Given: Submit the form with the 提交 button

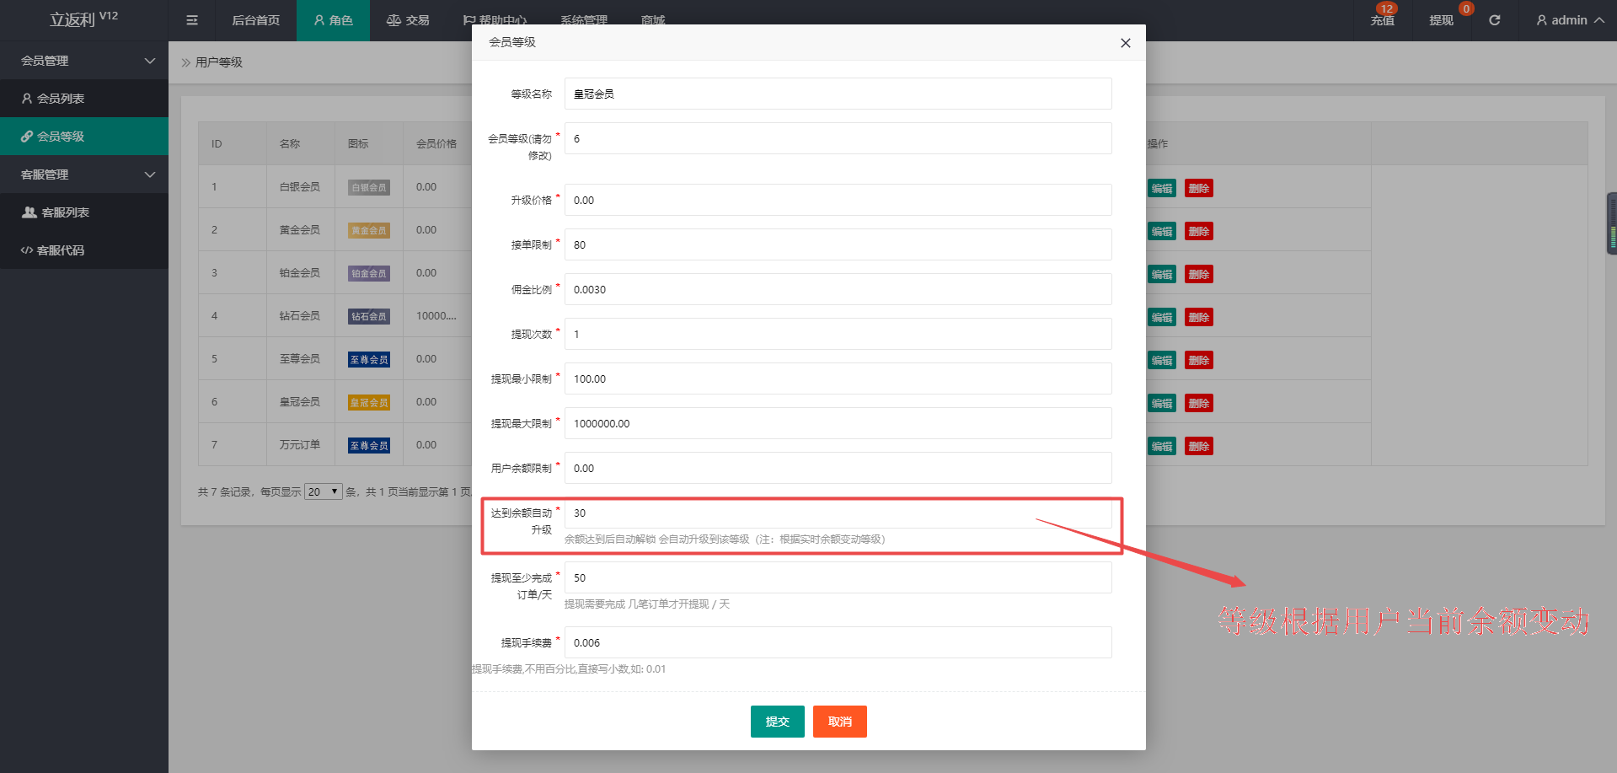Looking at the screenshot, I should point(777,722).
